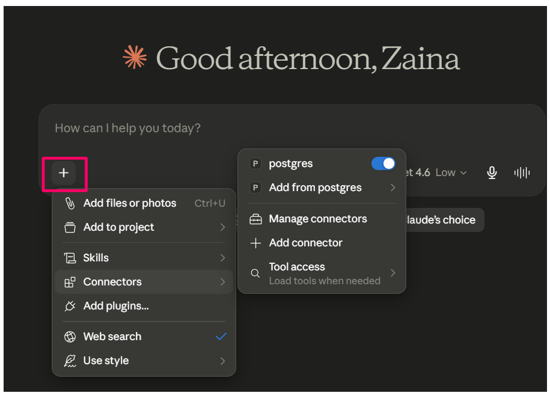The height and width of the screenshot is (393, 550).
Task: Disable the postgres connector toggle
Action: (x=383, y=163)
